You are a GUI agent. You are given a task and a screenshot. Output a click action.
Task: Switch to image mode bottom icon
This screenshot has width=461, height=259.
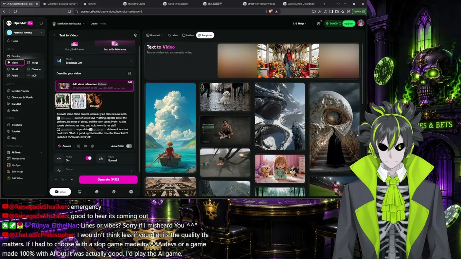(80, 192)
